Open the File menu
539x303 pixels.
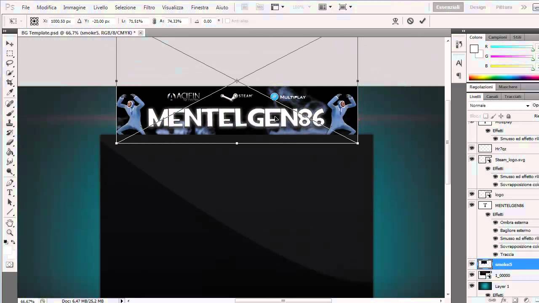pos(26,8)
